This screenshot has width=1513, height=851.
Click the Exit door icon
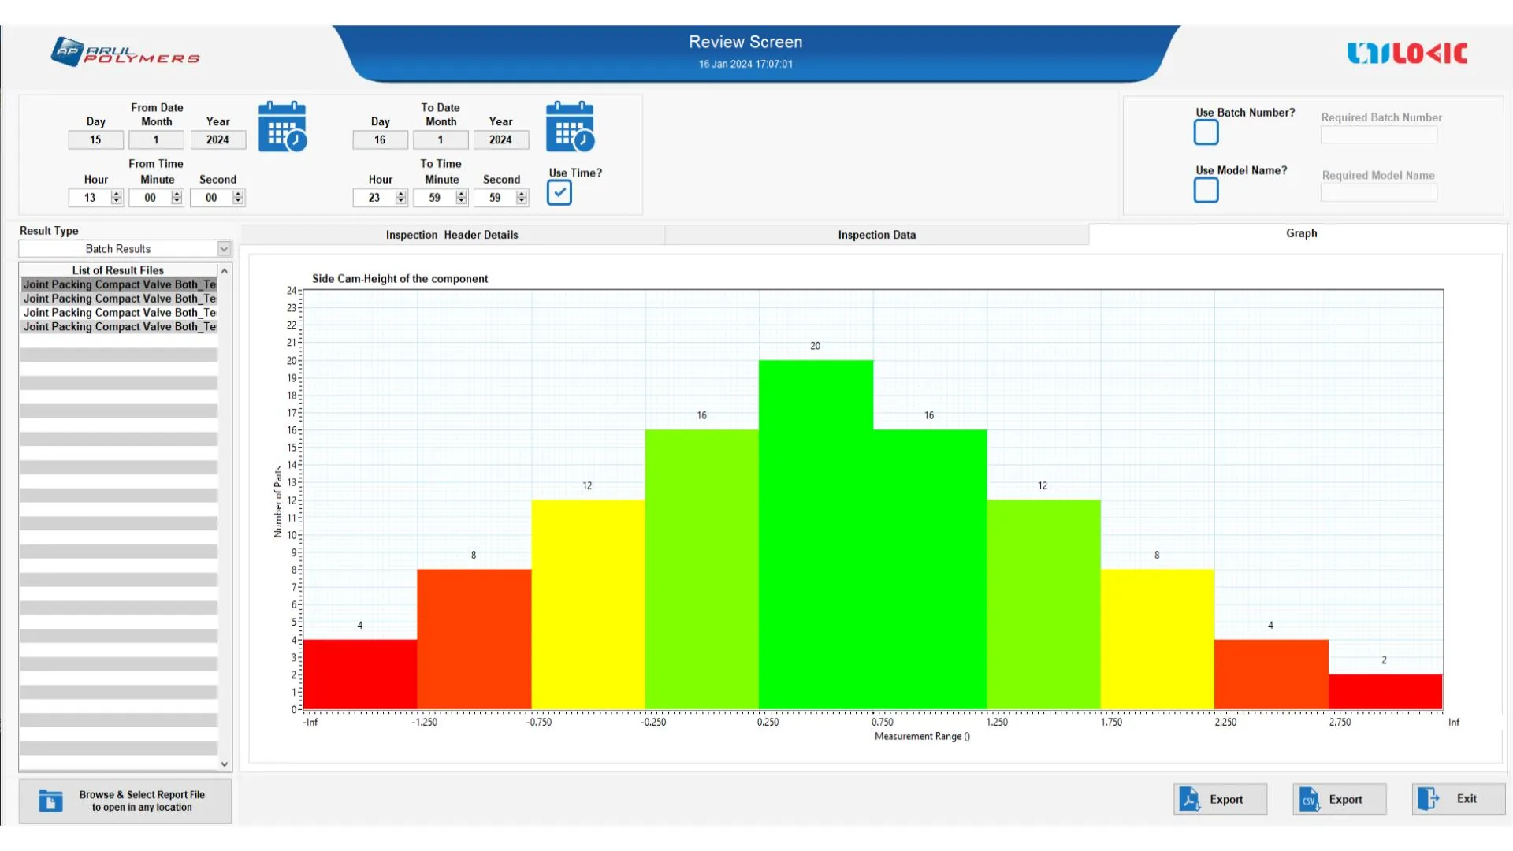coord(1428,798)
